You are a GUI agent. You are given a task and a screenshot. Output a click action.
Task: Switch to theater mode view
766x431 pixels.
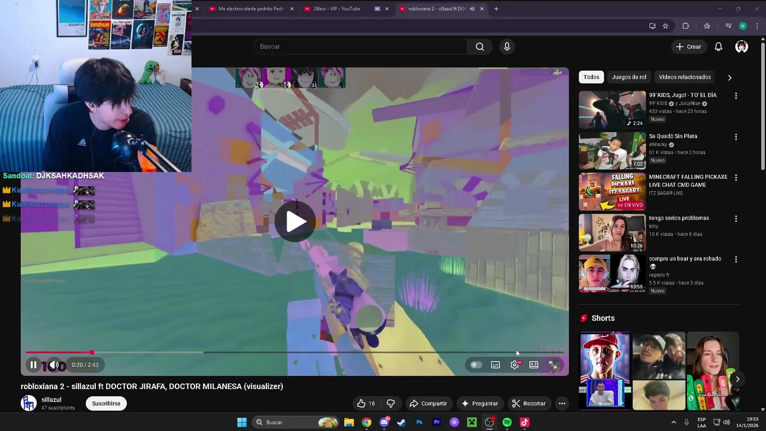[x=534, y=365]
